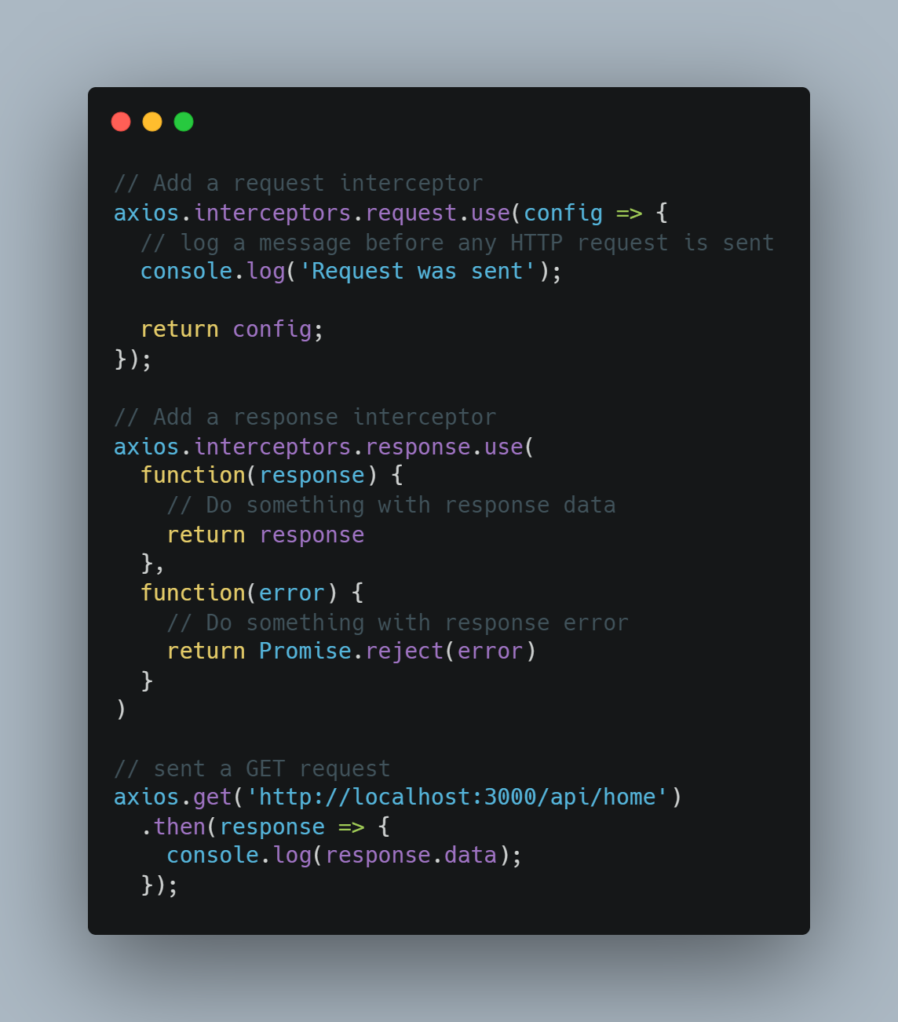Click the localhost:3000/api/home URL string
This screenshot has height=1022, width=898.
point(457,798)
